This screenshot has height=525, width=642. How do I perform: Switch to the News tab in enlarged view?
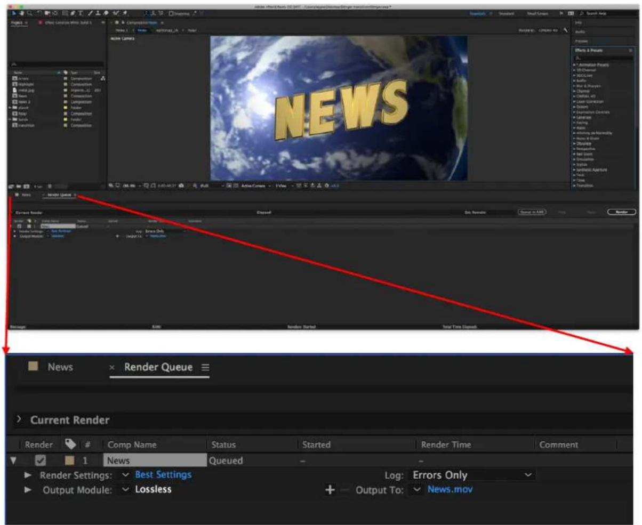pos(60,367)
